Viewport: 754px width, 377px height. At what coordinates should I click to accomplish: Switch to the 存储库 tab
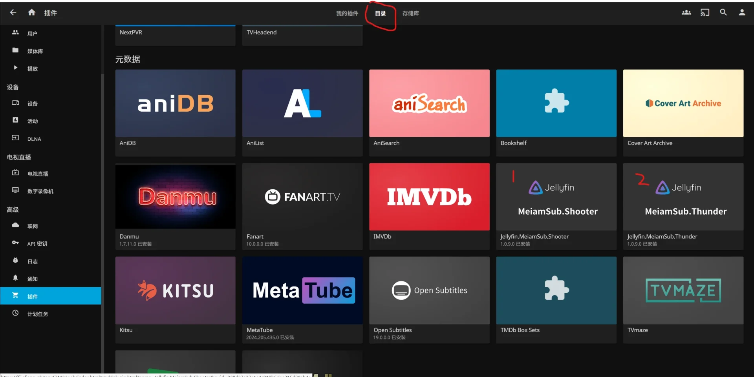(x=410, y=13)
